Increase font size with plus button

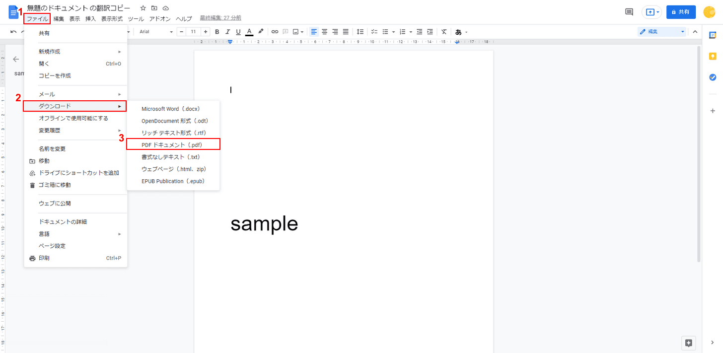tap(206, 32)
